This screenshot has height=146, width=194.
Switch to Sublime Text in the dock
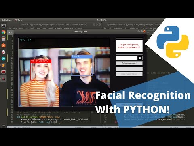point(3,65)
